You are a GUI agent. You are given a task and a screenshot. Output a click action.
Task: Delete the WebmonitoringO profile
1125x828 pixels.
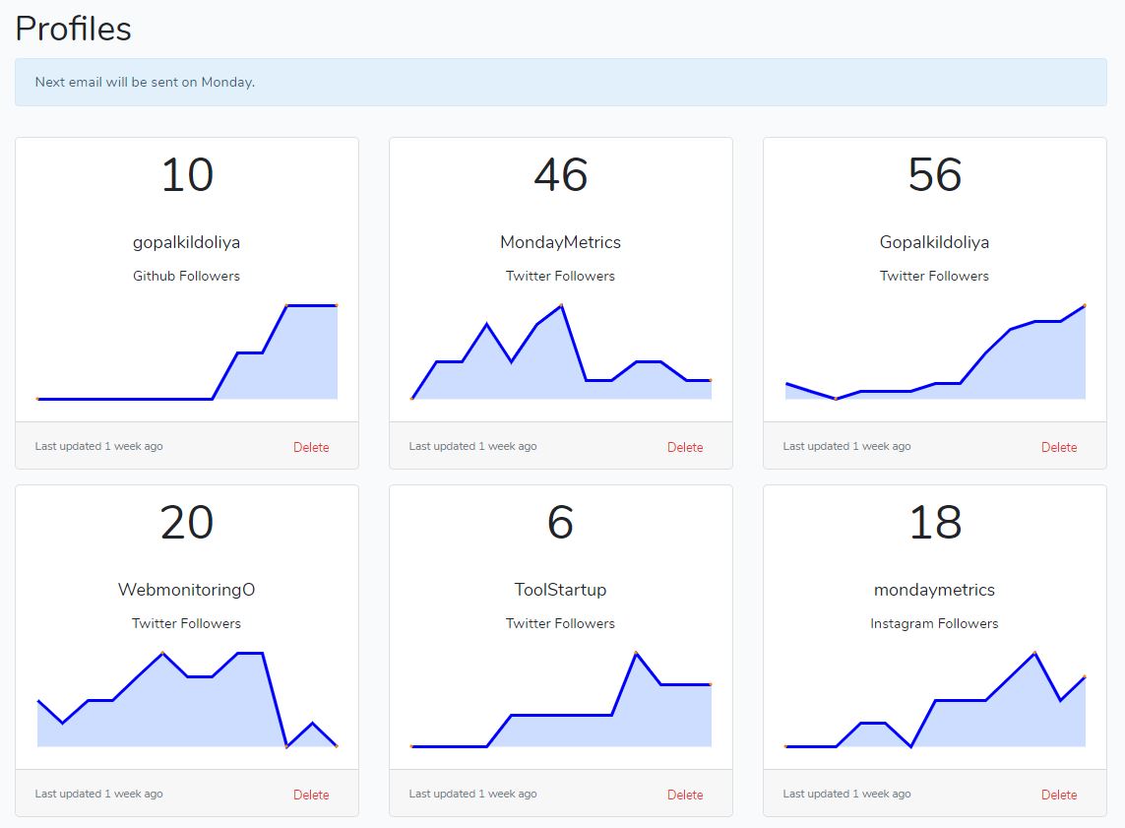[311, 795]
